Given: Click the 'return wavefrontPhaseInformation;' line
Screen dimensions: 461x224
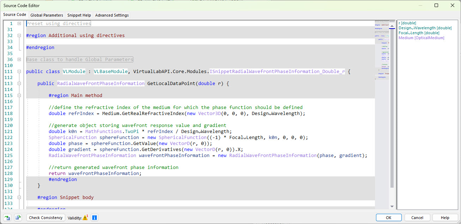Looking at the screenshot, I should click(95, 173).
